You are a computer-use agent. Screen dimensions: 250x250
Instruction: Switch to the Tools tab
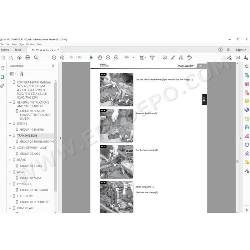point(18,50)
